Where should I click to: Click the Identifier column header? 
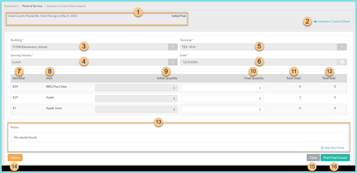19,78
